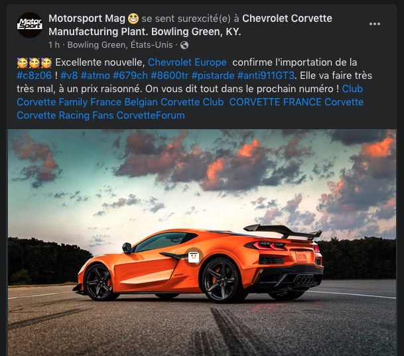Click the product tag icon on the car
The width and height of the screenshot is (404, 356).
[194, 257]
